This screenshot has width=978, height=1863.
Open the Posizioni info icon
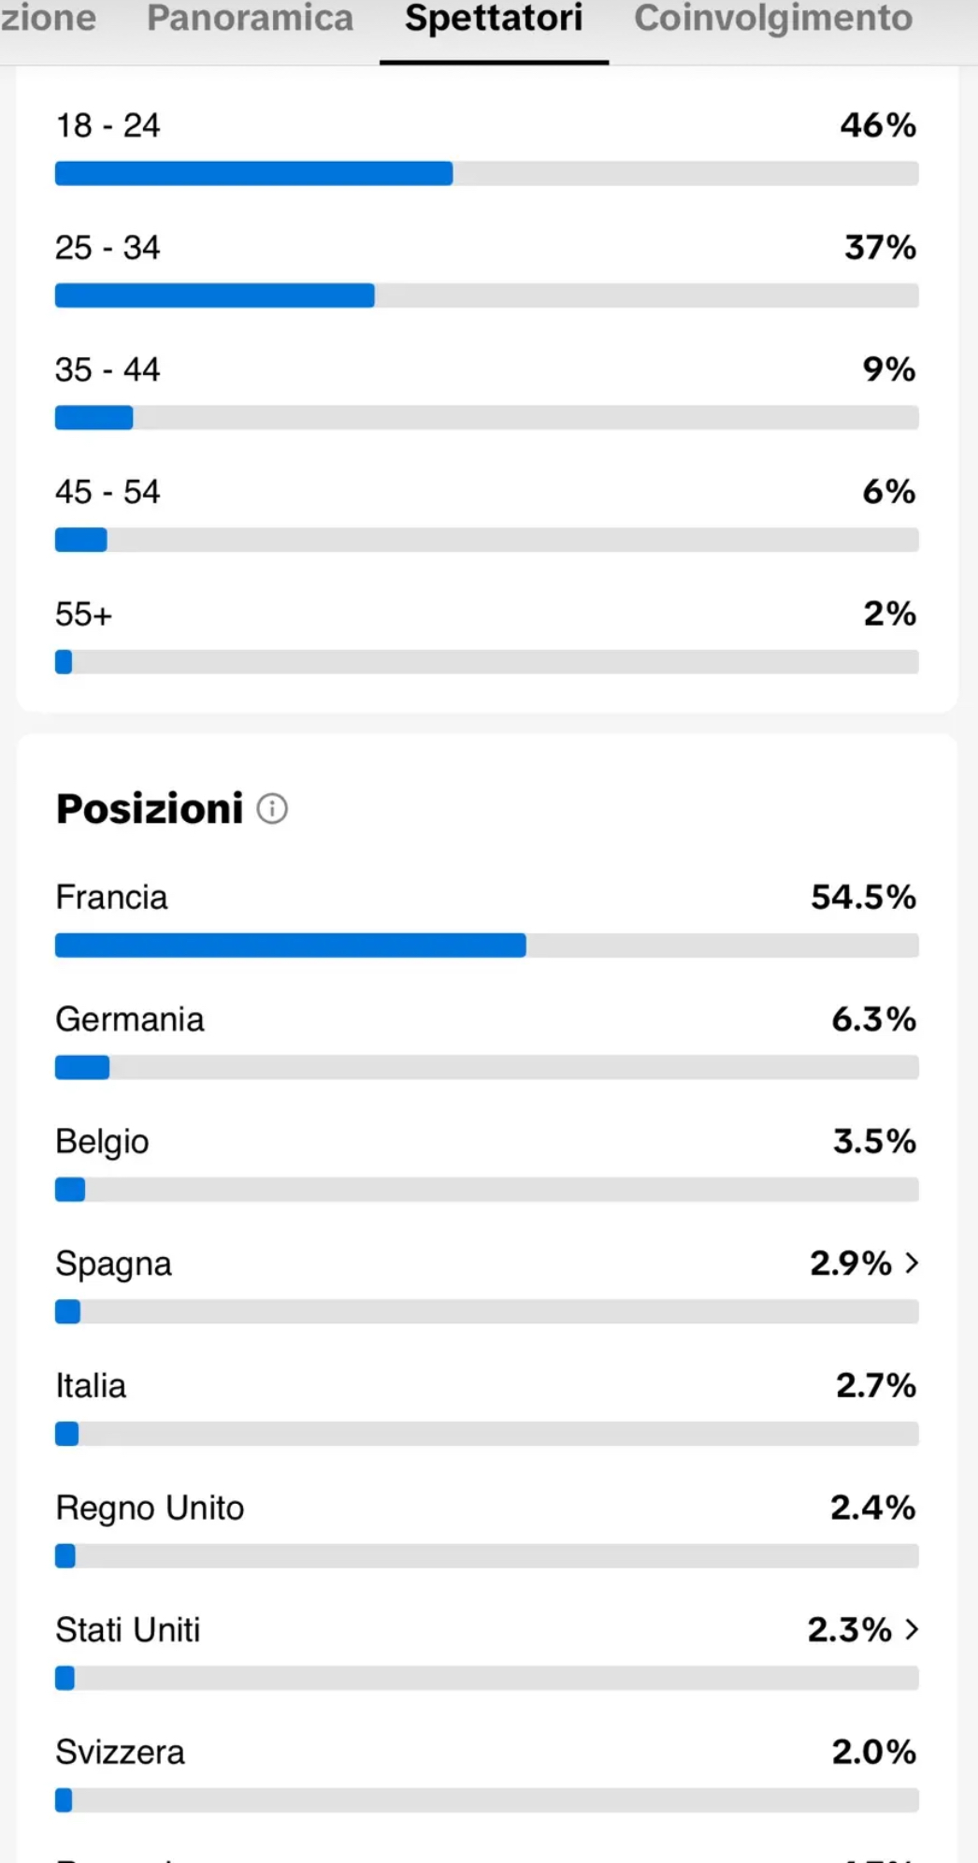pyautogui.click(x=272, y=809)
